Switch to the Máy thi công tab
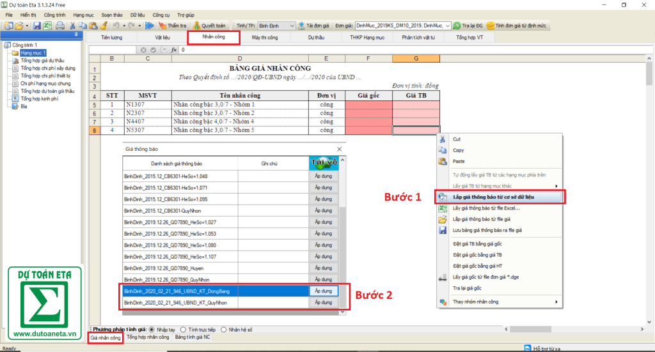 [x=264, y=38]
